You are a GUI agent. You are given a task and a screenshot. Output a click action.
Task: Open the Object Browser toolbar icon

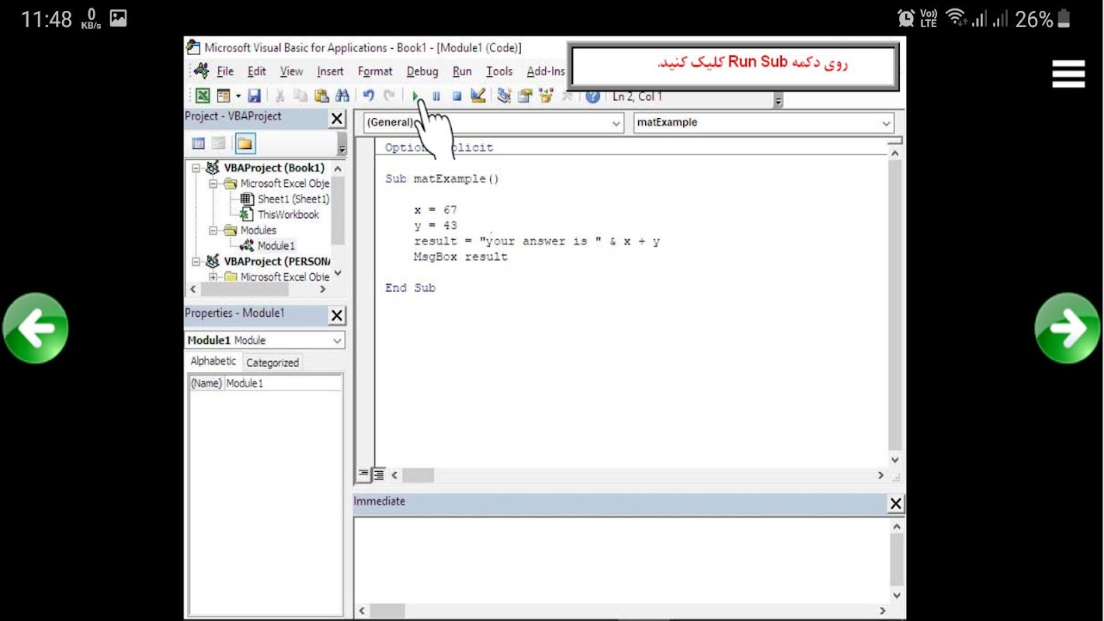point(546,96)
